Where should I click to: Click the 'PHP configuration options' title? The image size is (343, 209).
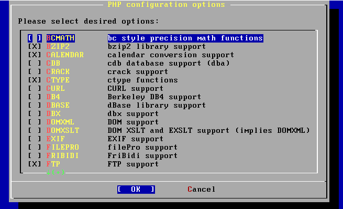tap(166, 5)
